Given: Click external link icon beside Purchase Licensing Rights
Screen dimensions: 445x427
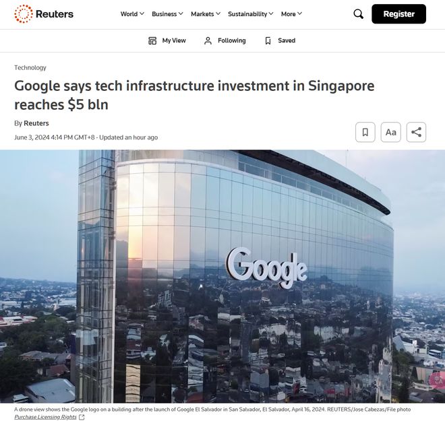Looking at the screenshot, I should click(82, 417).
